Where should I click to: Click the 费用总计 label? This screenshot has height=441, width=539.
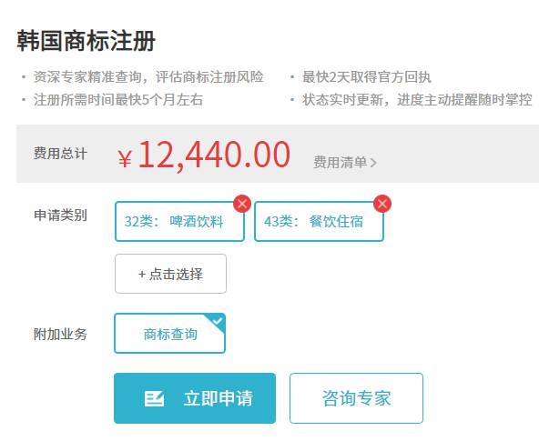pyautogui.click(x=60, y=153)
